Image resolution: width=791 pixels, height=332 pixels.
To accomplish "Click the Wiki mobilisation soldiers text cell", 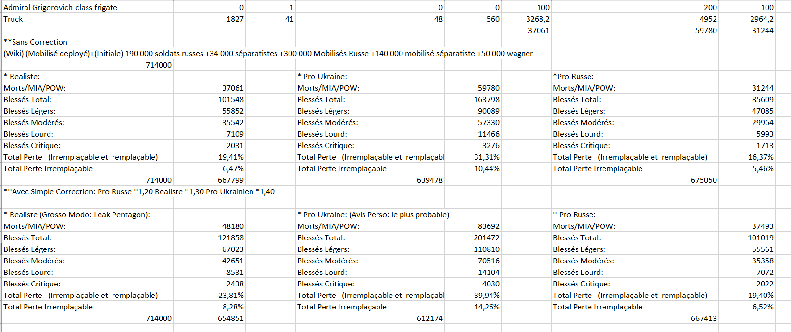I will (268, 54).
